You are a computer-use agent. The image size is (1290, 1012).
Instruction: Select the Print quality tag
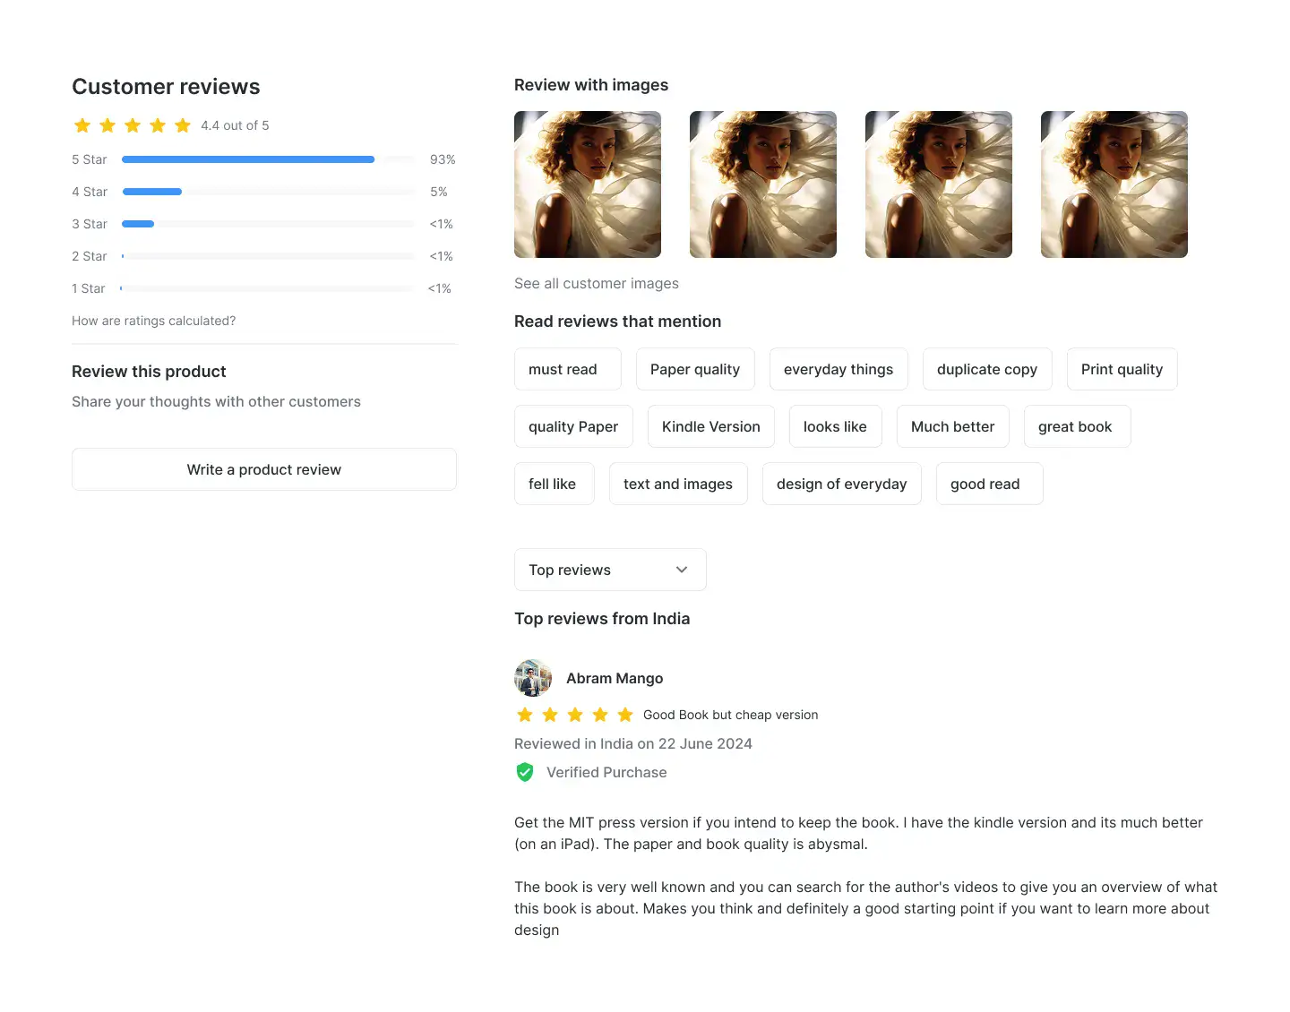click(1122, 369)
